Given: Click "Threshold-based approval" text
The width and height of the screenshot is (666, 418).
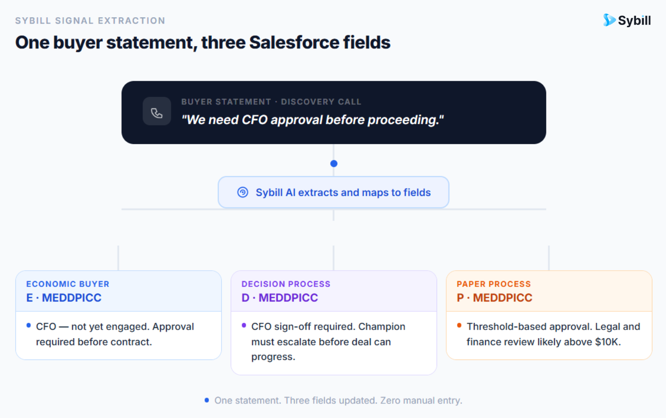Looking at the screenshot, I should point(554,334).
